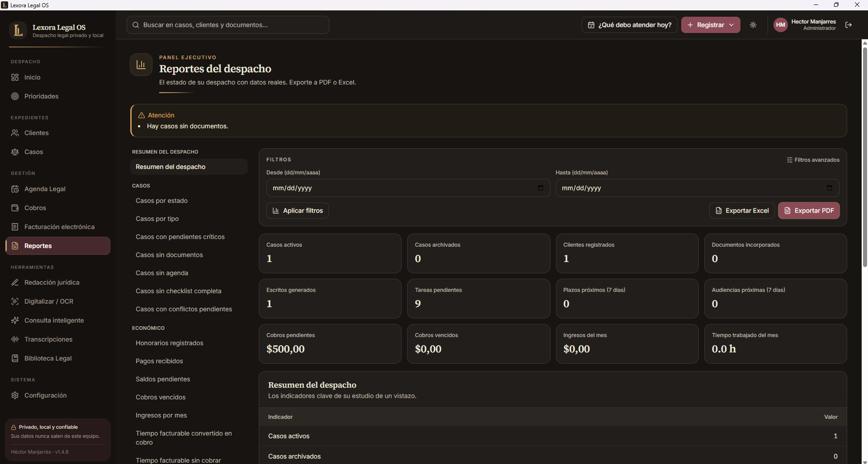Open the Clientes people icon
The image size is (868, 464).
click(15, 133)
